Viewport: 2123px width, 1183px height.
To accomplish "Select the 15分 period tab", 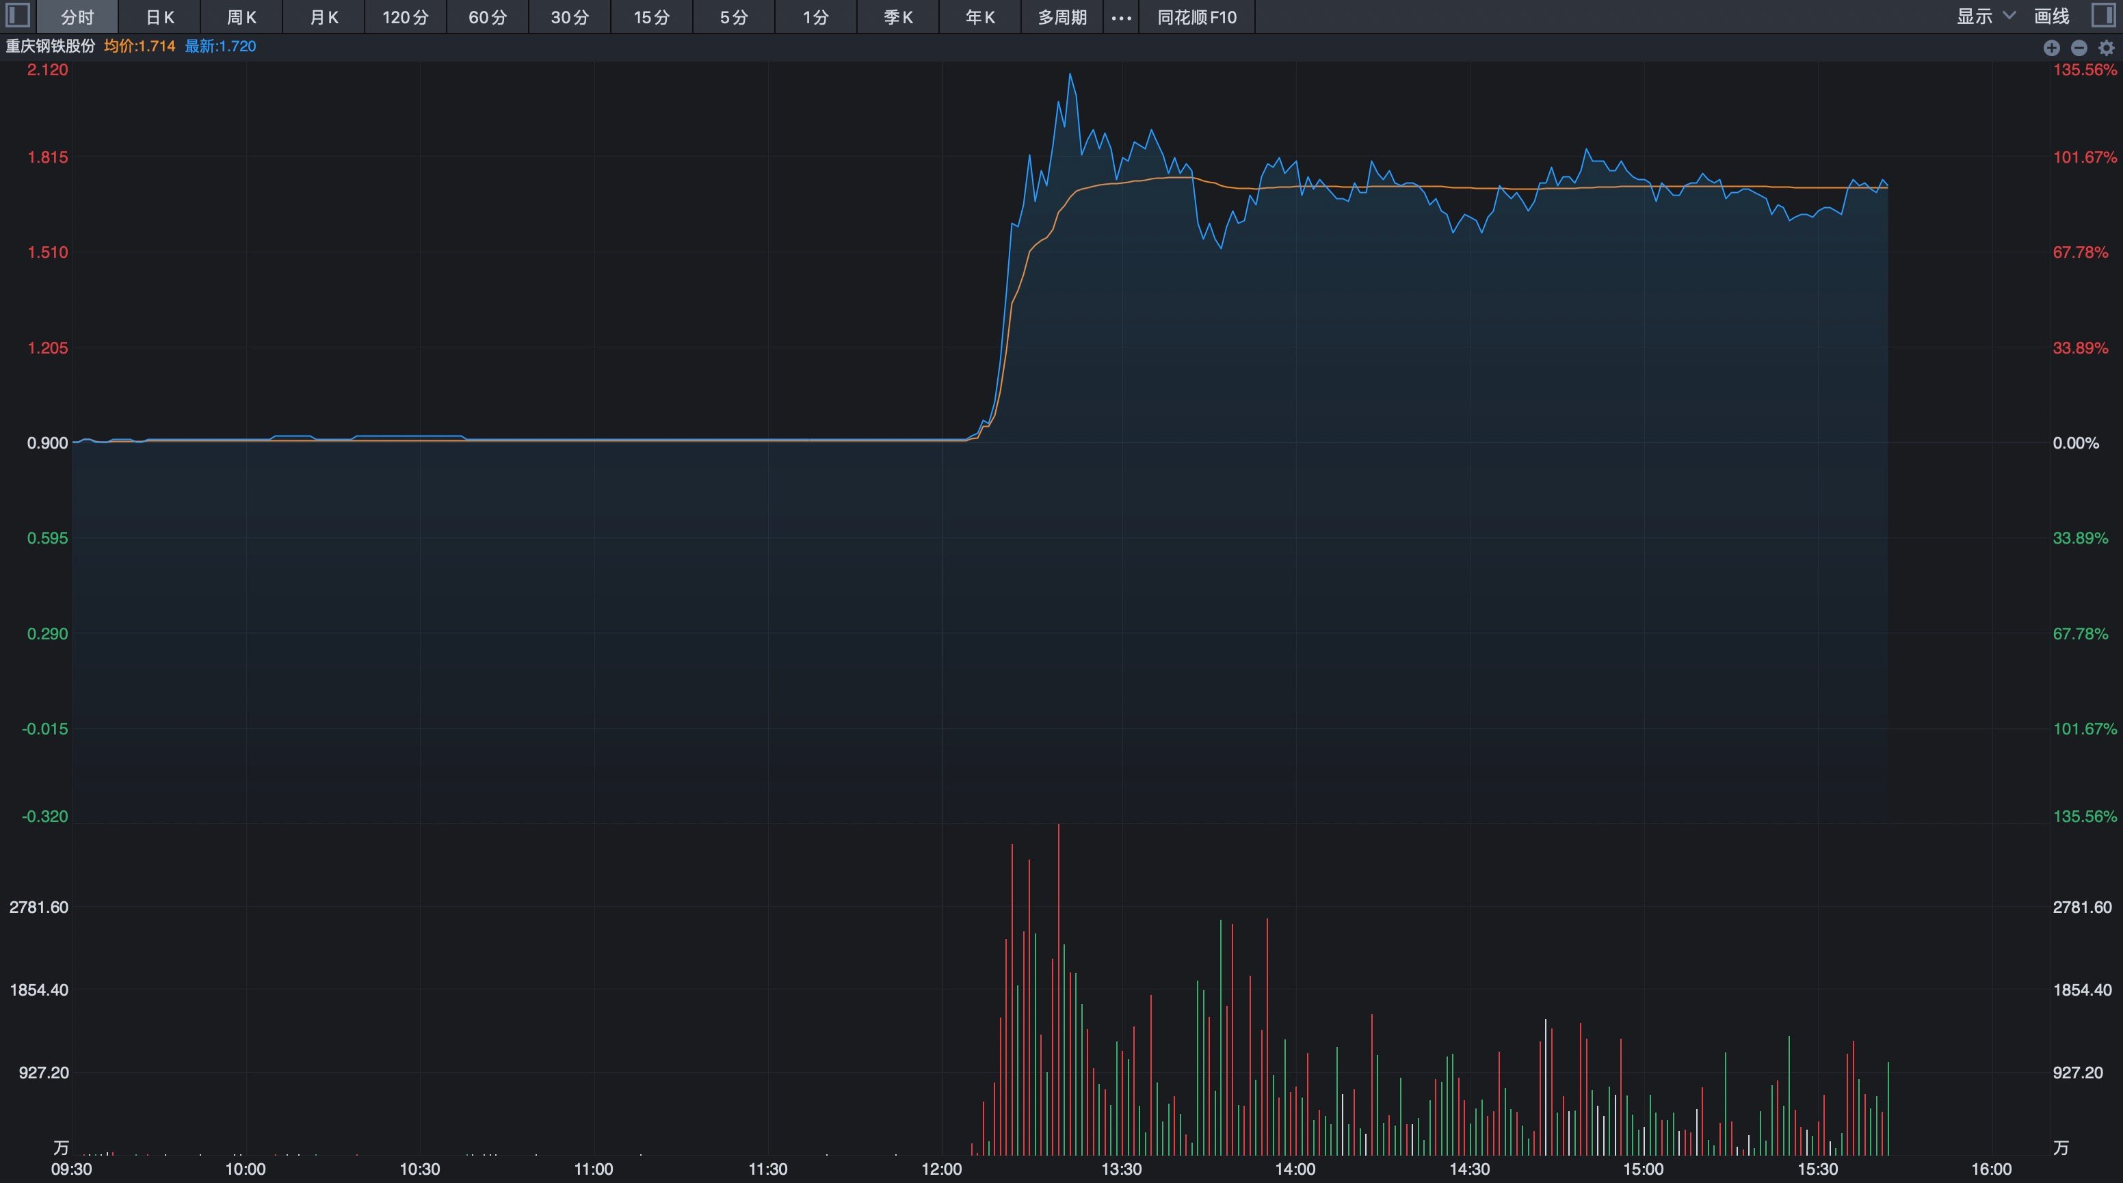I will click(652, 17).
